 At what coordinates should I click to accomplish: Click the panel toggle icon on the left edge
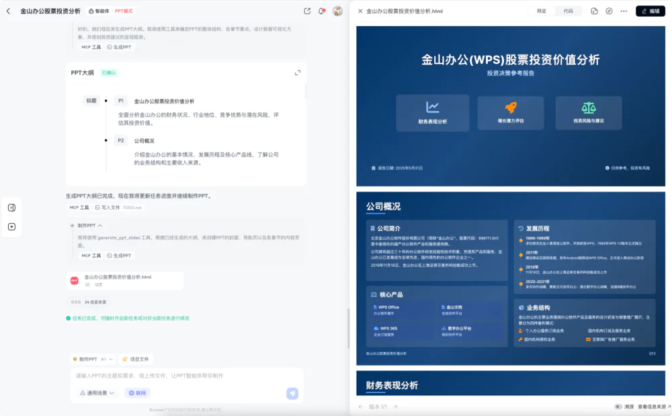click(11, 207)
